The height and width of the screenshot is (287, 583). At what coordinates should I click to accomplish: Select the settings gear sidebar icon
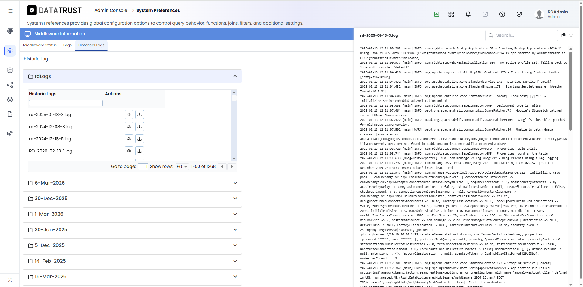tap(10, 51)
